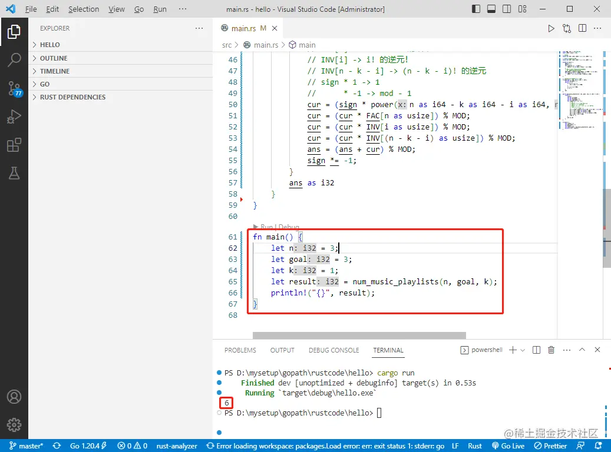Switch to the OUTPUT tab
The width and height of the screenshot is (611, 452).
click(282, 350)
